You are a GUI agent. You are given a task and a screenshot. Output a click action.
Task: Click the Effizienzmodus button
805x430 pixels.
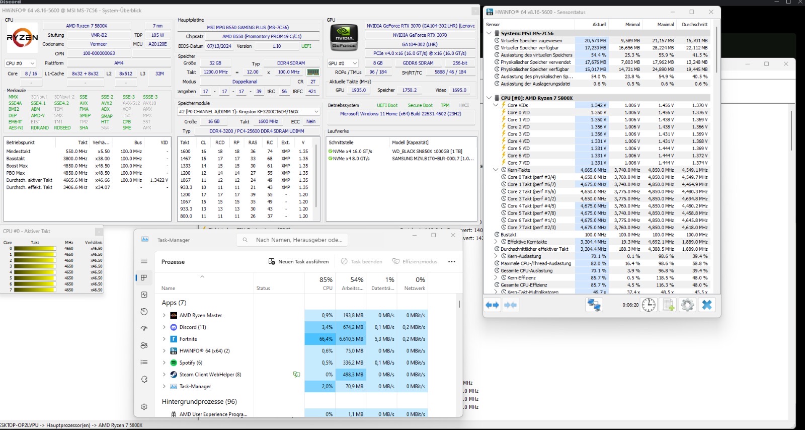pyautogui.click(x=415, y=262)
